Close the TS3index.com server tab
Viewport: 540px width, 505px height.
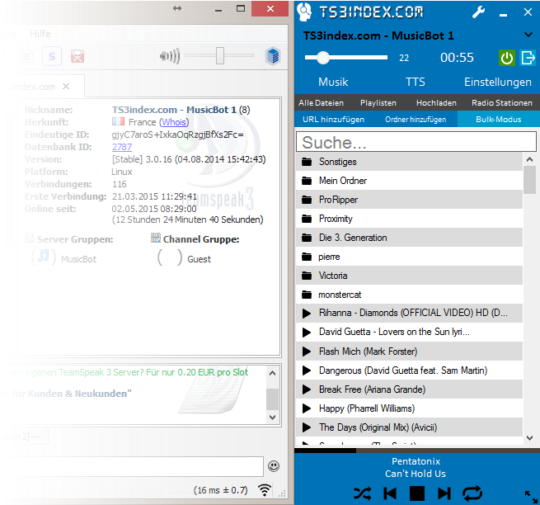[66, 86]
